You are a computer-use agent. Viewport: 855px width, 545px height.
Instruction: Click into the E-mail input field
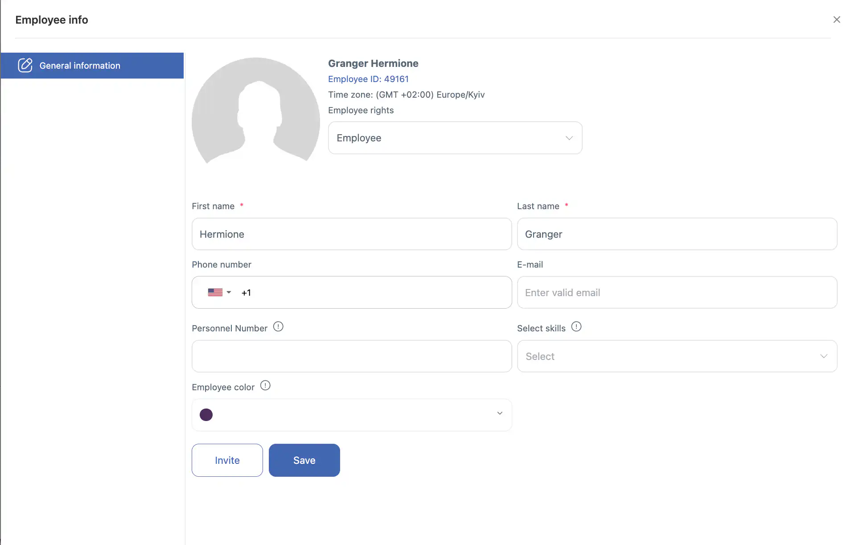677,293
